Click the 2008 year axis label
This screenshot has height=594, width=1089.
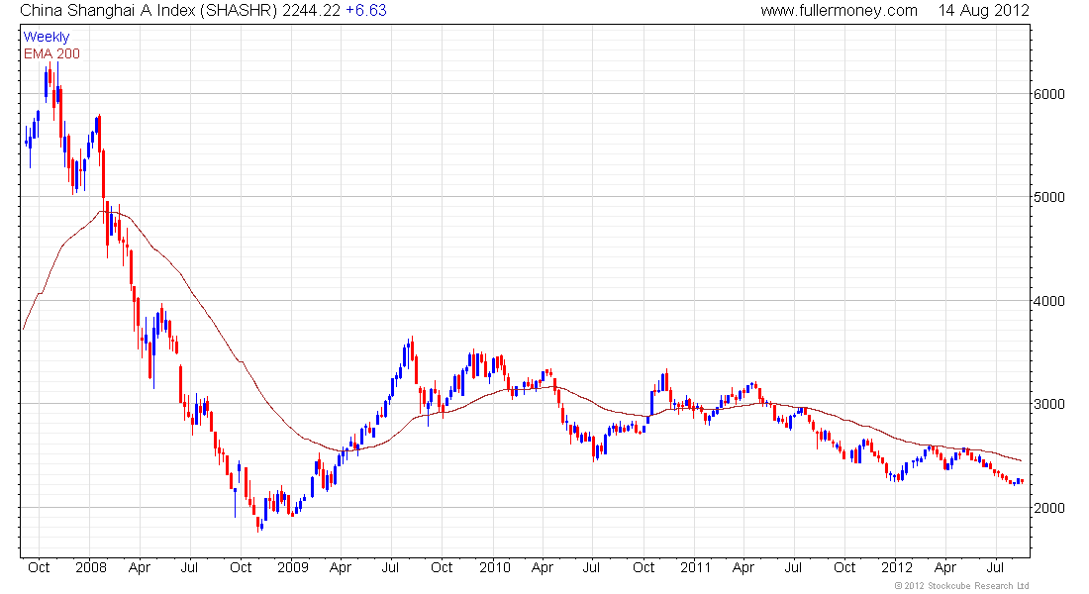pyautogui.click(x=91, y=567)
